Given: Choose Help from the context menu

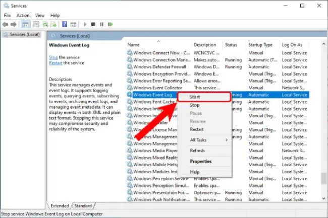Looking at the screenshot, I should tap(204, 172).
